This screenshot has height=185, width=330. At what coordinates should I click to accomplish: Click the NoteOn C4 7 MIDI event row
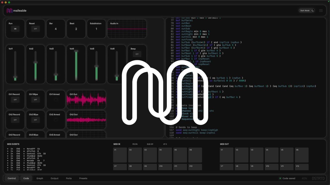26,161
